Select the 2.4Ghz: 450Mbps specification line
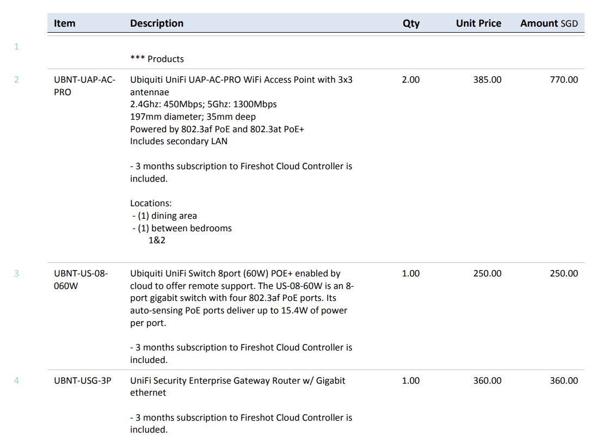 point(203,104)
